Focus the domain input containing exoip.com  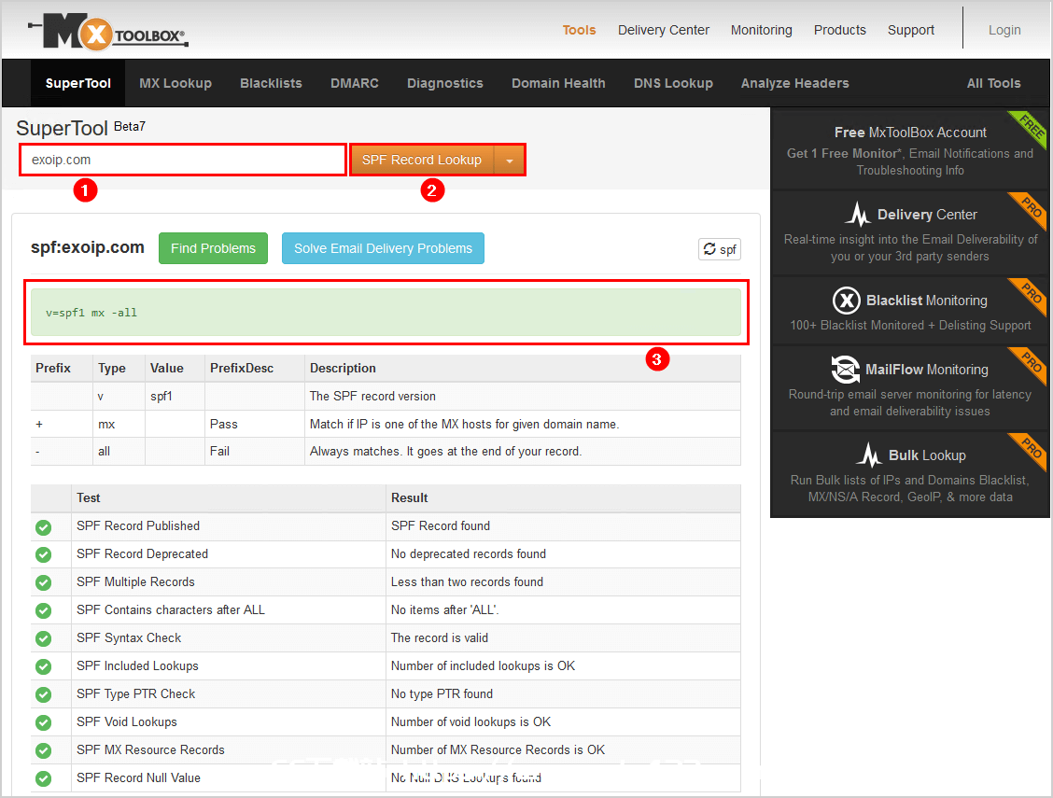[x=183, y=161]
